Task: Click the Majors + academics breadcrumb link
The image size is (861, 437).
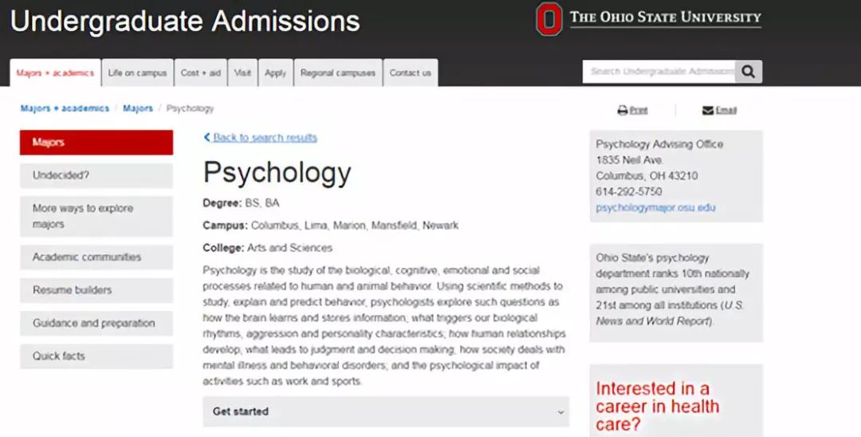Action: (x=65, y=108)
